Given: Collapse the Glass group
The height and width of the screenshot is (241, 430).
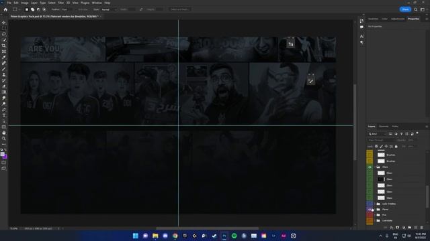Looking at the screenshot, I should (375, 167).
